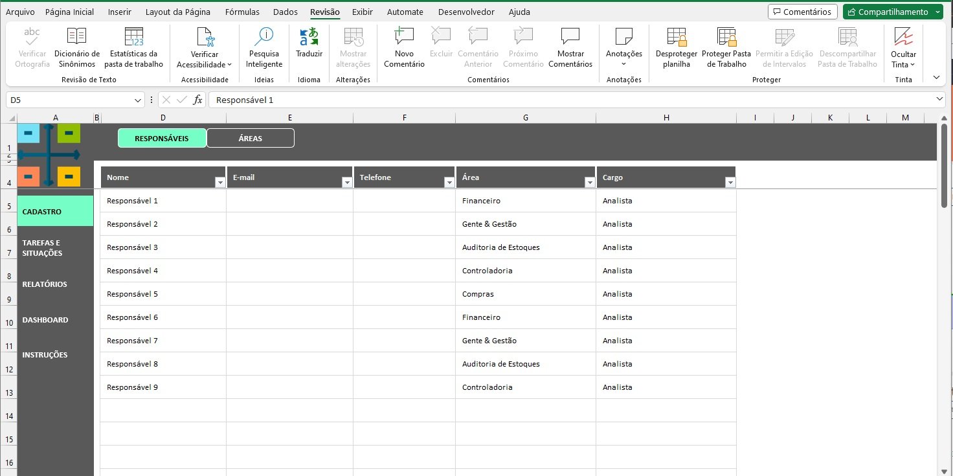
Task: Click the Name Box showing D5
Action: [70, 100]
